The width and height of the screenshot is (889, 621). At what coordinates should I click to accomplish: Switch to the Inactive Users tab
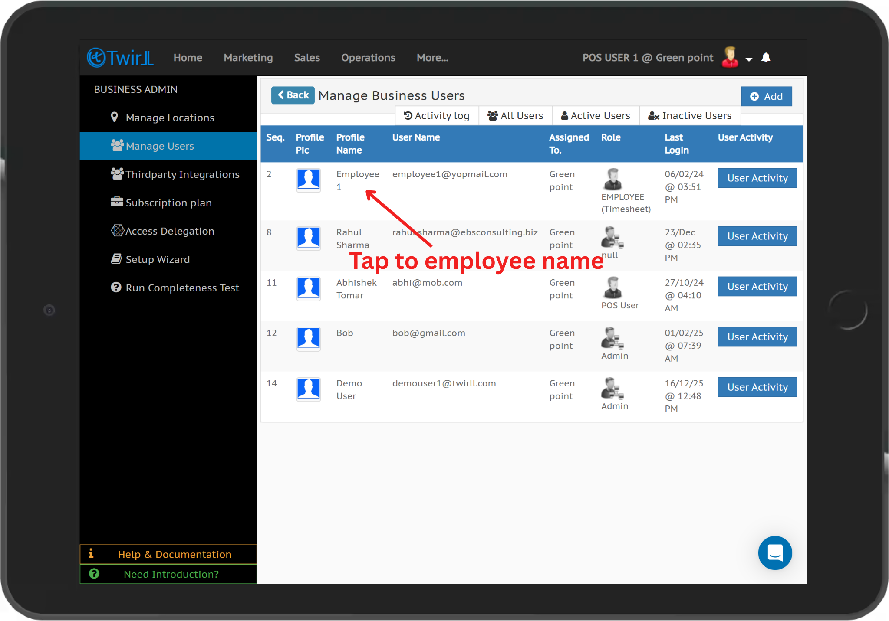[x=690, y=116]
